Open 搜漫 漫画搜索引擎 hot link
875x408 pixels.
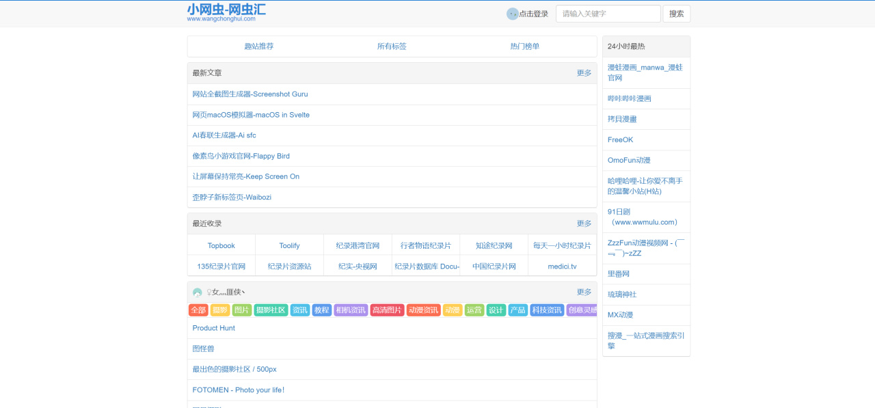pyautogui.click(x=646, y=340)
